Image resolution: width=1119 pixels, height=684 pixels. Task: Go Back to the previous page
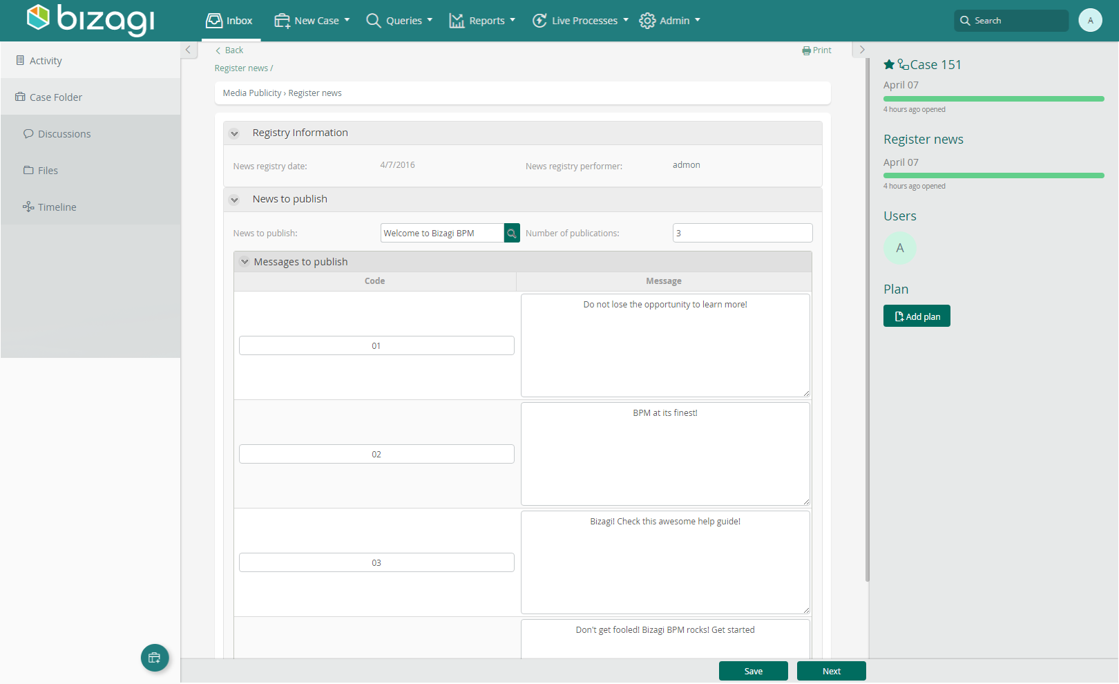[229, 50]
